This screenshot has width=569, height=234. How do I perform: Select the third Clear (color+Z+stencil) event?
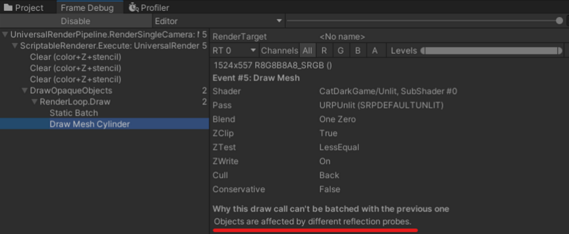click(76, 80)
